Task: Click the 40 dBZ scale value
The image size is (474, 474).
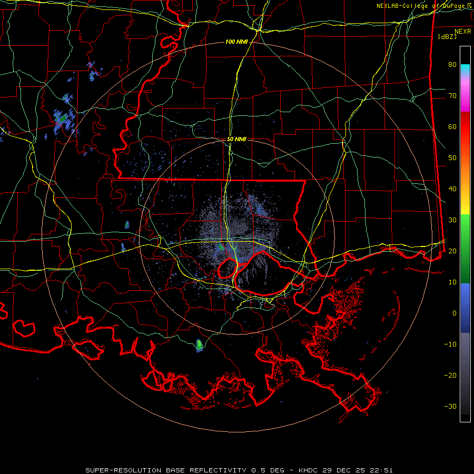Action: pyautogui.click(x=452, y=189)
